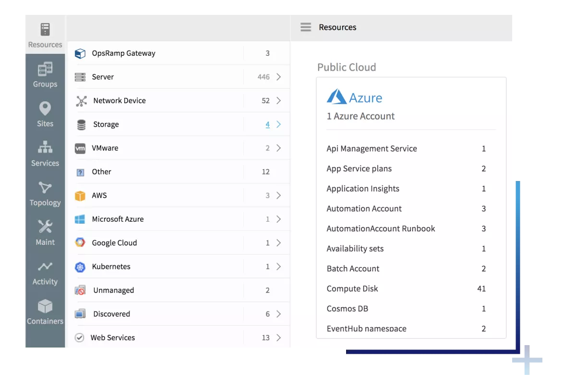Image resolution: width=576 pixels, height=384 pixels.
Task: Select the Web Services label
Action: [113, 337]
